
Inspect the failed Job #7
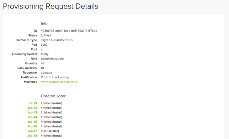click(32, 131)
